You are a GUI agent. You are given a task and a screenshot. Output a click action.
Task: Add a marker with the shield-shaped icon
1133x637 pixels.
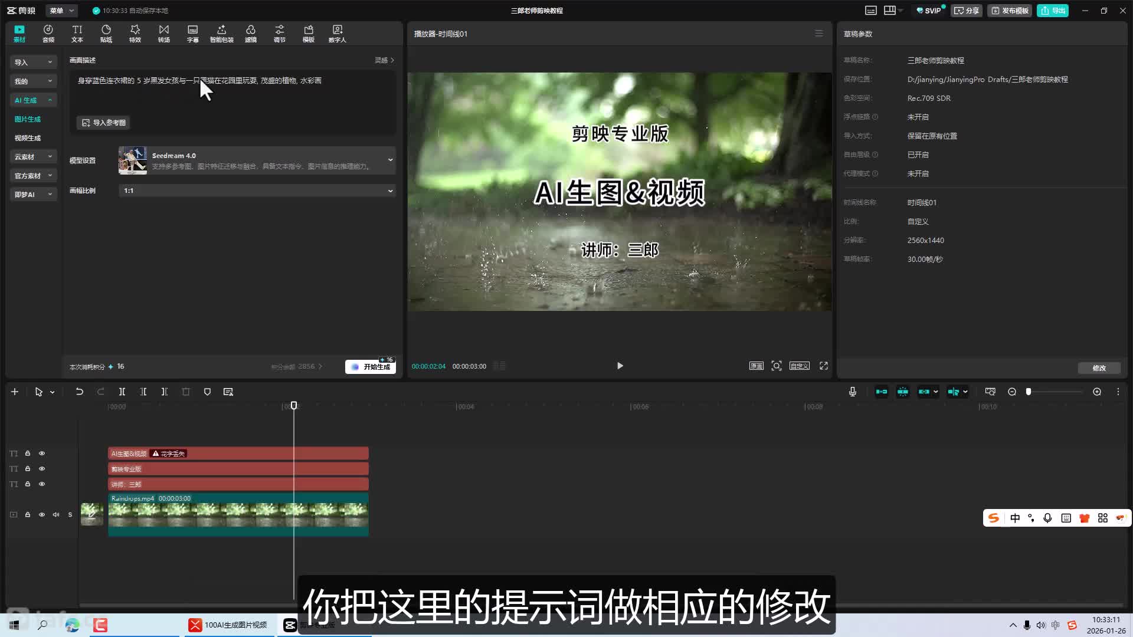point(207,392)
